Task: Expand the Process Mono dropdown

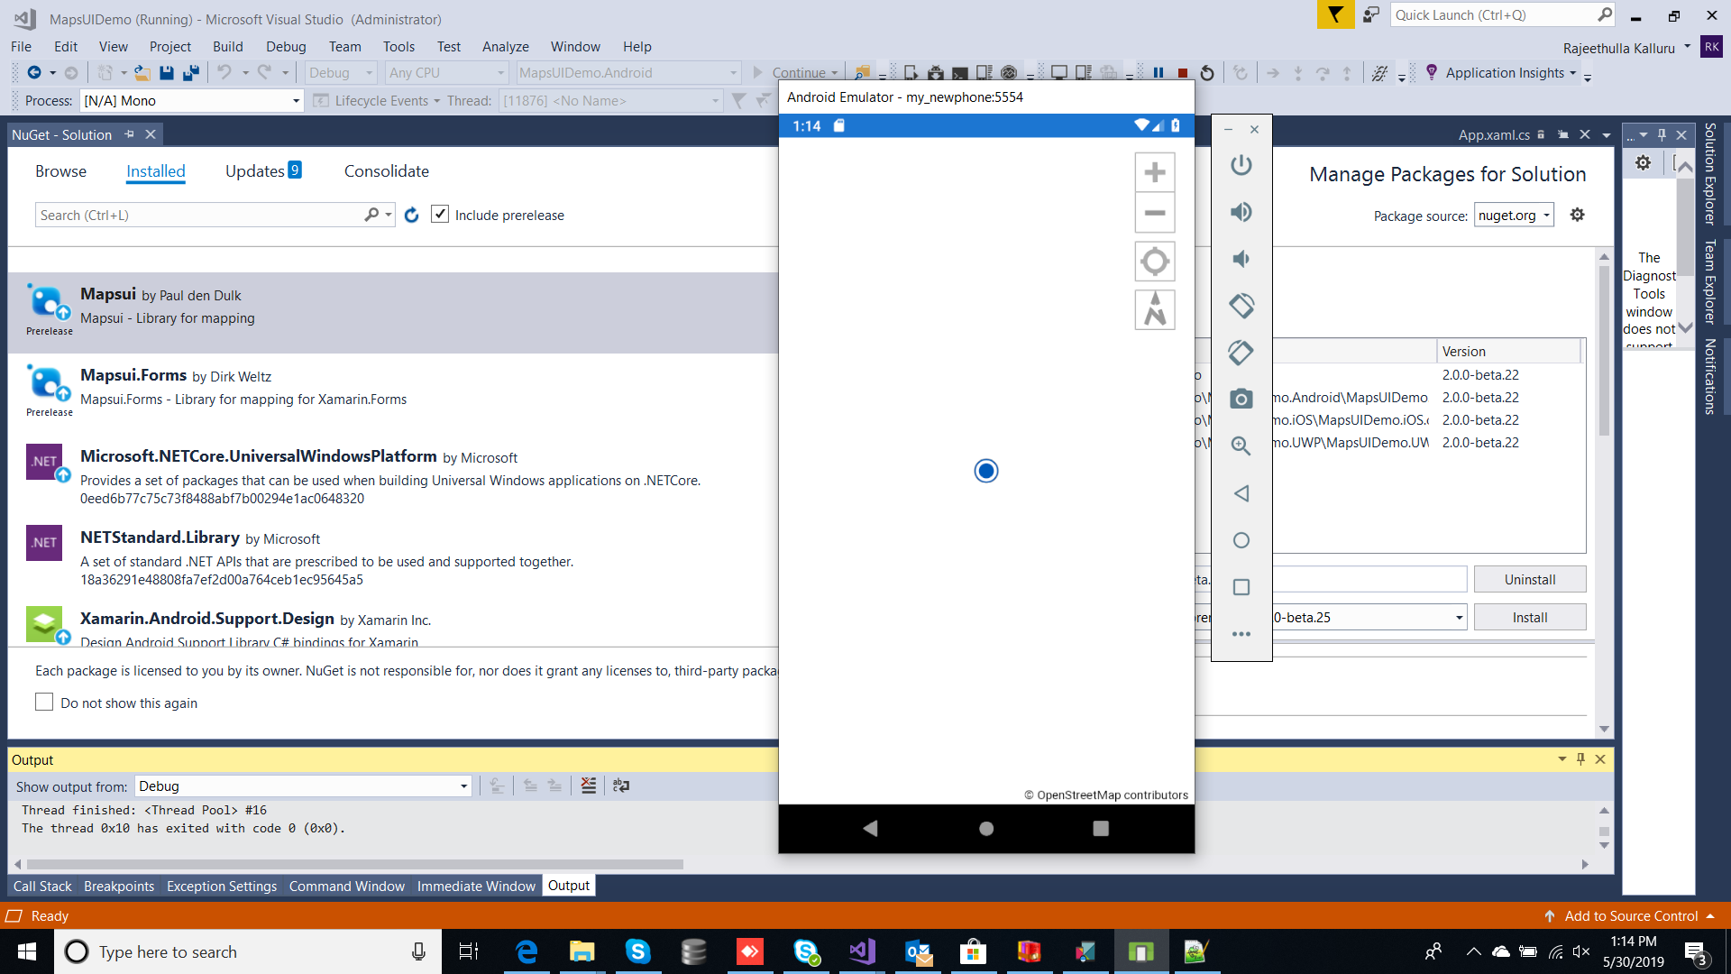Action: [296, 101]
